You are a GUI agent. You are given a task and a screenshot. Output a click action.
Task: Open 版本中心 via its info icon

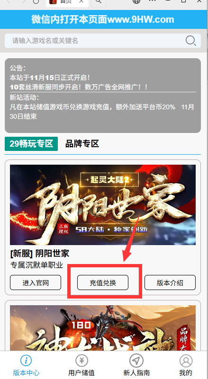point(26,361)
